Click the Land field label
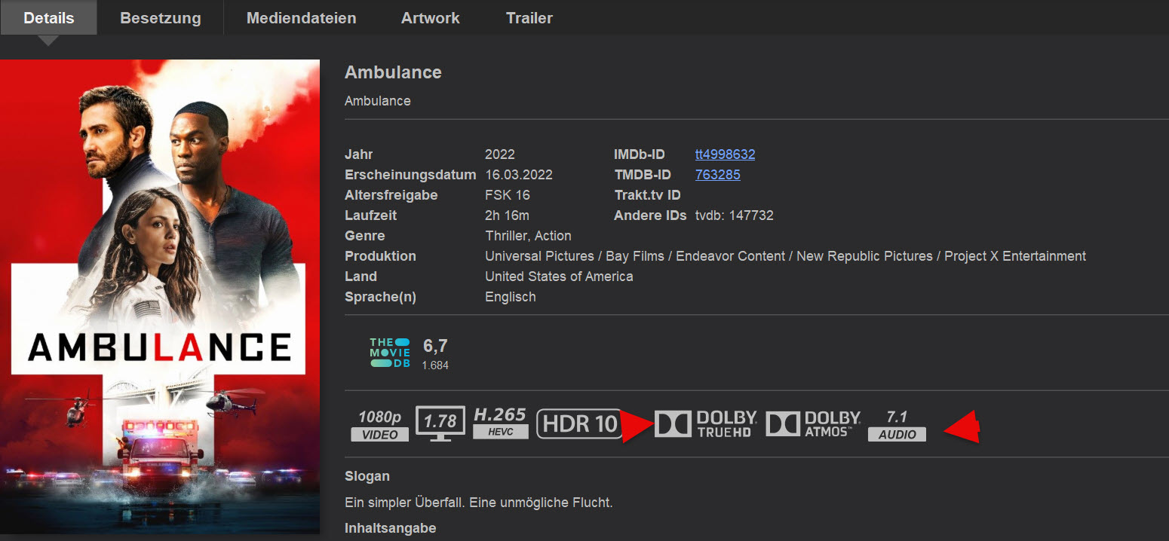This screenshot has width=1169, height=541. tap(361, 277)
